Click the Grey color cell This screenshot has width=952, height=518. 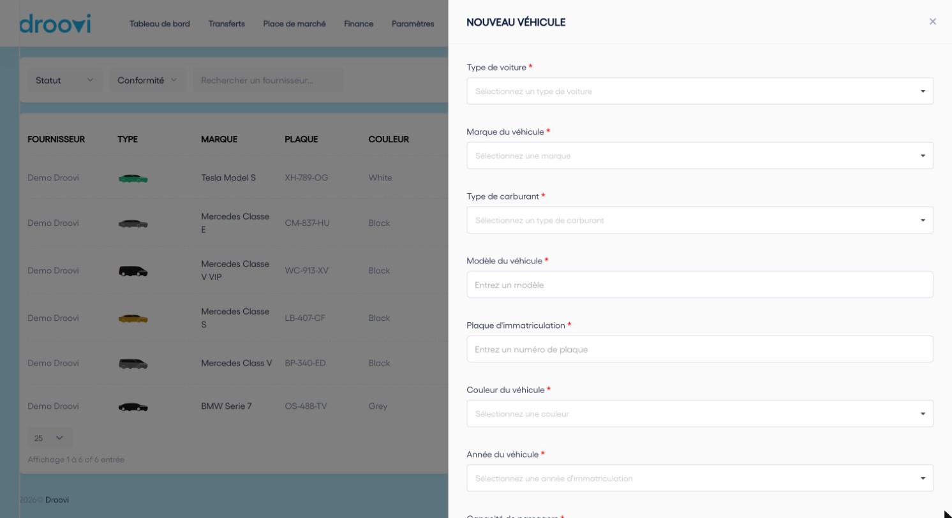point(378,406)
